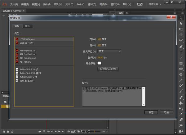Open the 修改(M) menu

(58, 4)
